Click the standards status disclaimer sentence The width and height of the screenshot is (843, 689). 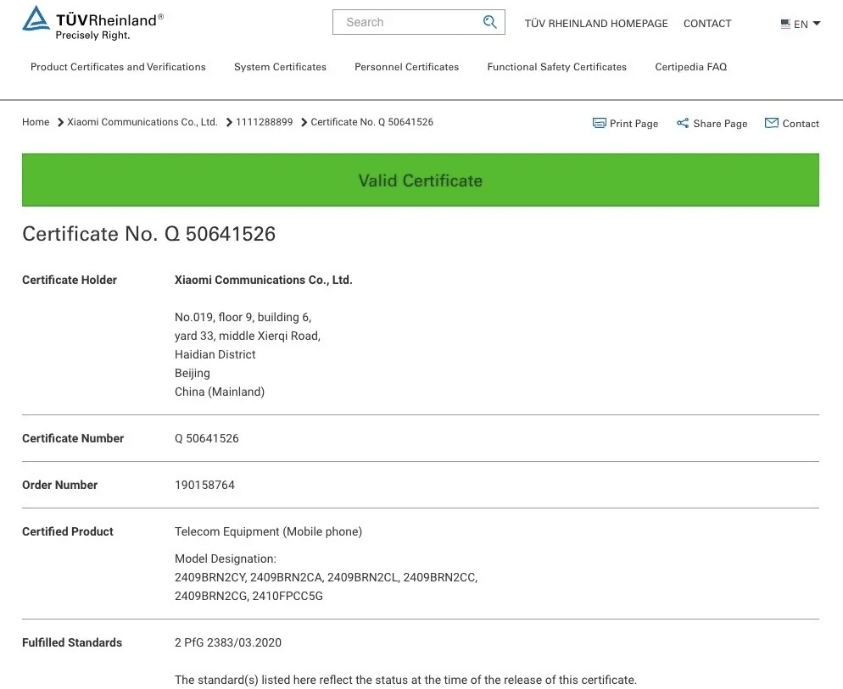click(405, 680)
